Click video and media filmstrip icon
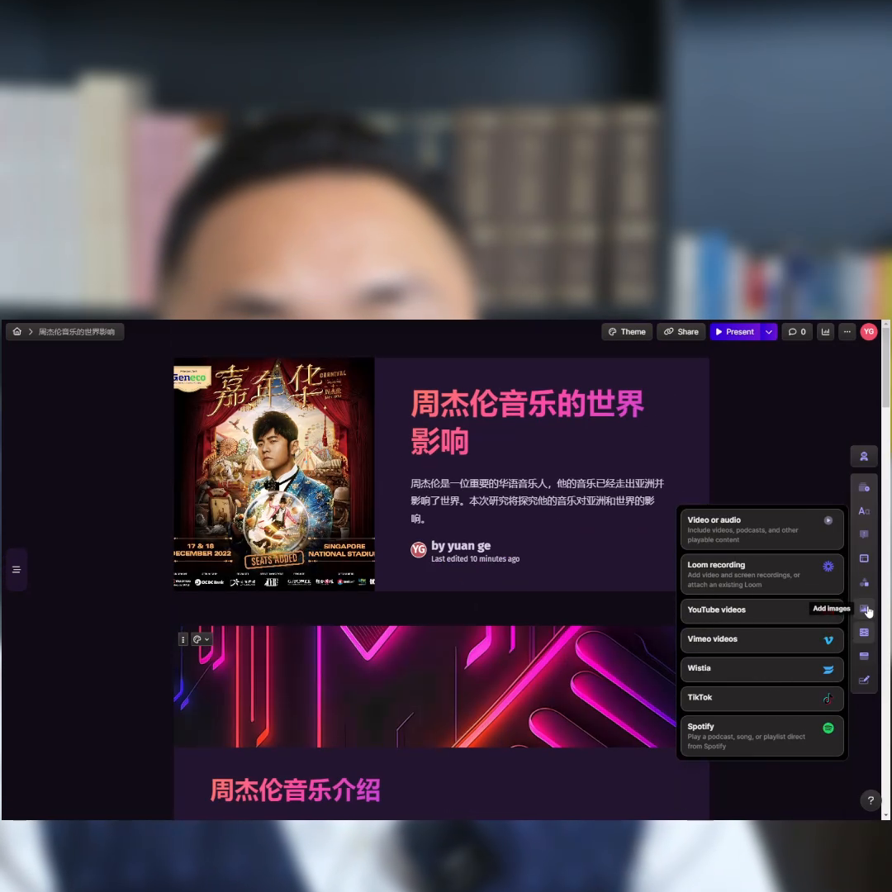The width and height of the screenshot is (892, 892). tap(864, 632)
